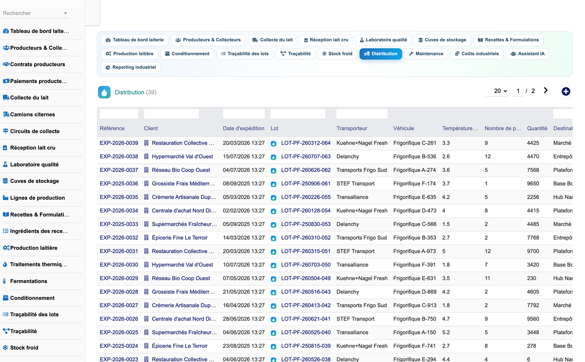Click the Recettes & Formulations book icon in sidebar

(x=6, y=214)
